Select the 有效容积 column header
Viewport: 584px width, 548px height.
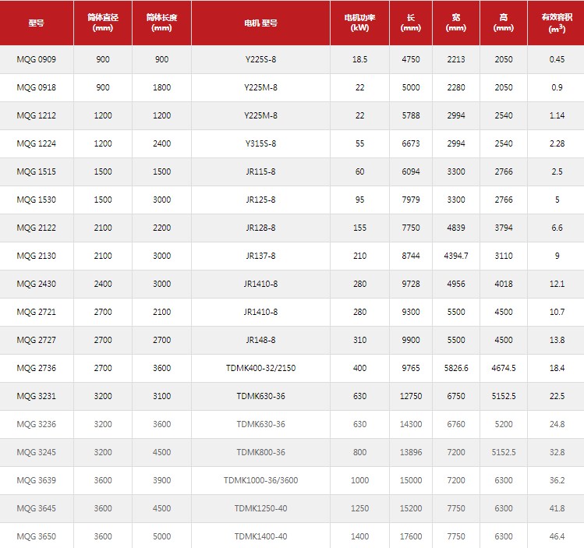pos(557,23)
